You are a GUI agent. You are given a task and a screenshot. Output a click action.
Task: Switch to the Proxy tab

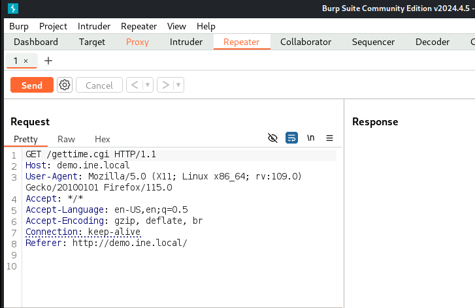(137, 42)
